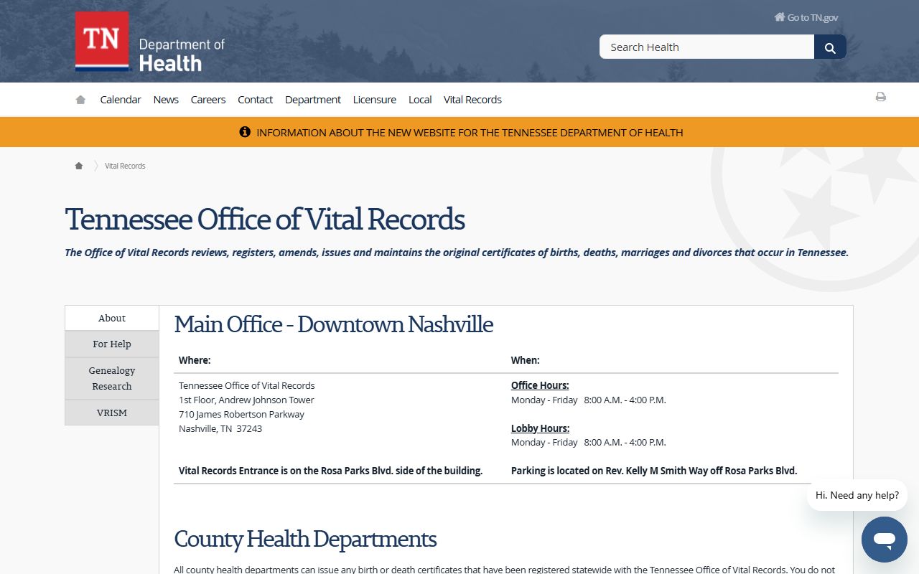Click the home icon in navigation bar
This screenshot has height=574, width=919.
coord(80,100)
